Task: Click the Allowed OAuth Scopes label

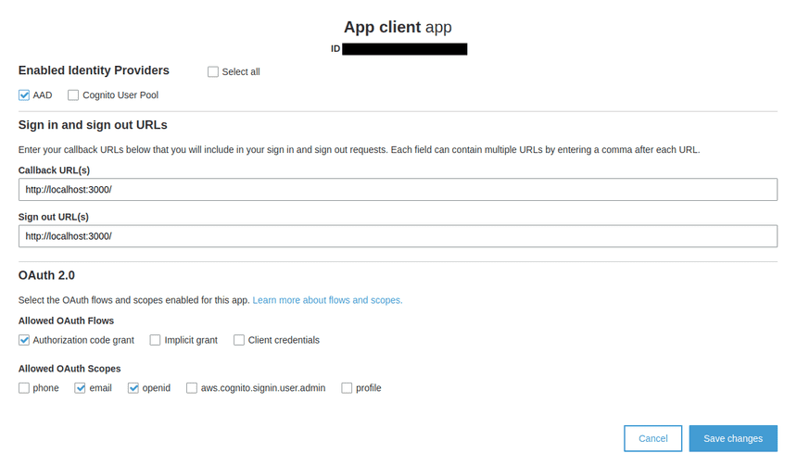Action: tap(70, 369)
